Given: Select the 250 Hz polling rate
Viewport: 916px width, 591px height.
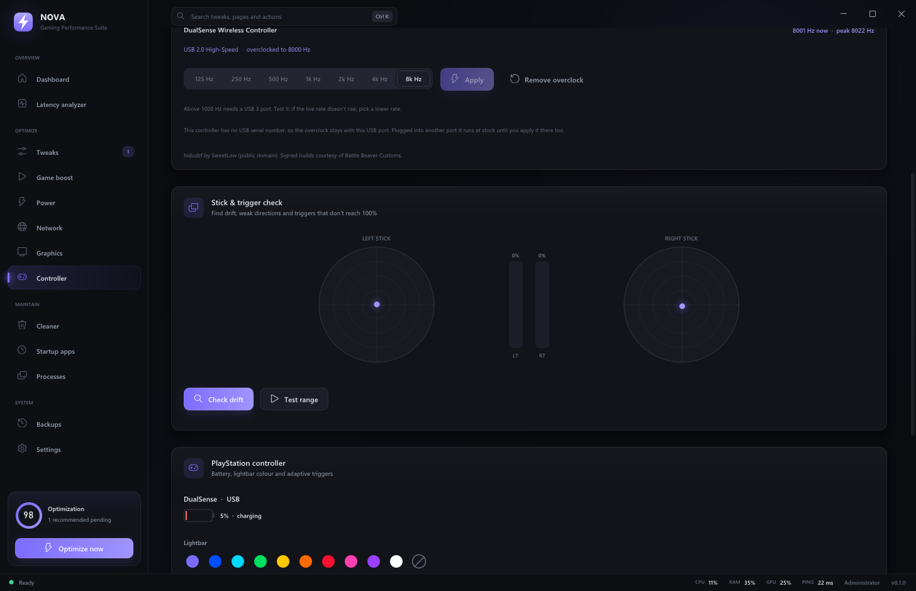Looking at the screenshot, I should tap(241, 79).
